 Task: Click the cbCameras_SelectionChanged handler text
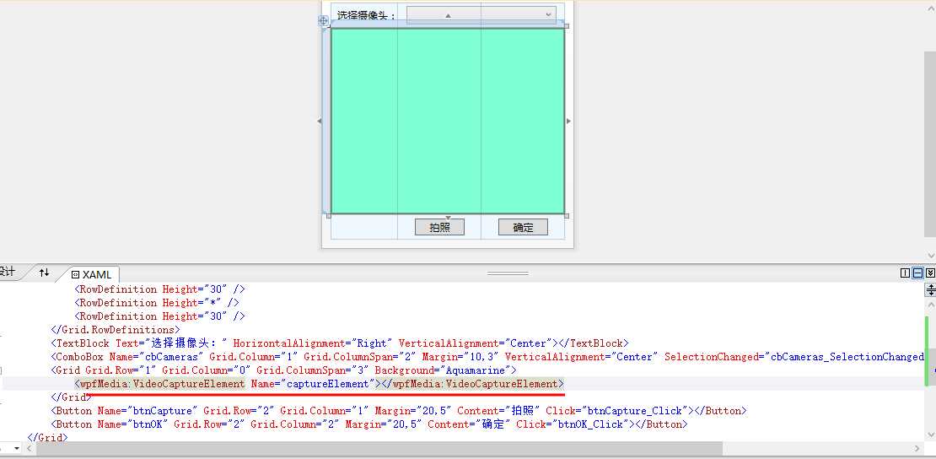tap(847, 357)
